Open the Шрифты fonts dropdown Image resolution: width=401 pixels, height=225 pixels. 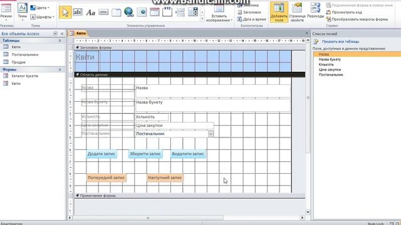point(43,17)
